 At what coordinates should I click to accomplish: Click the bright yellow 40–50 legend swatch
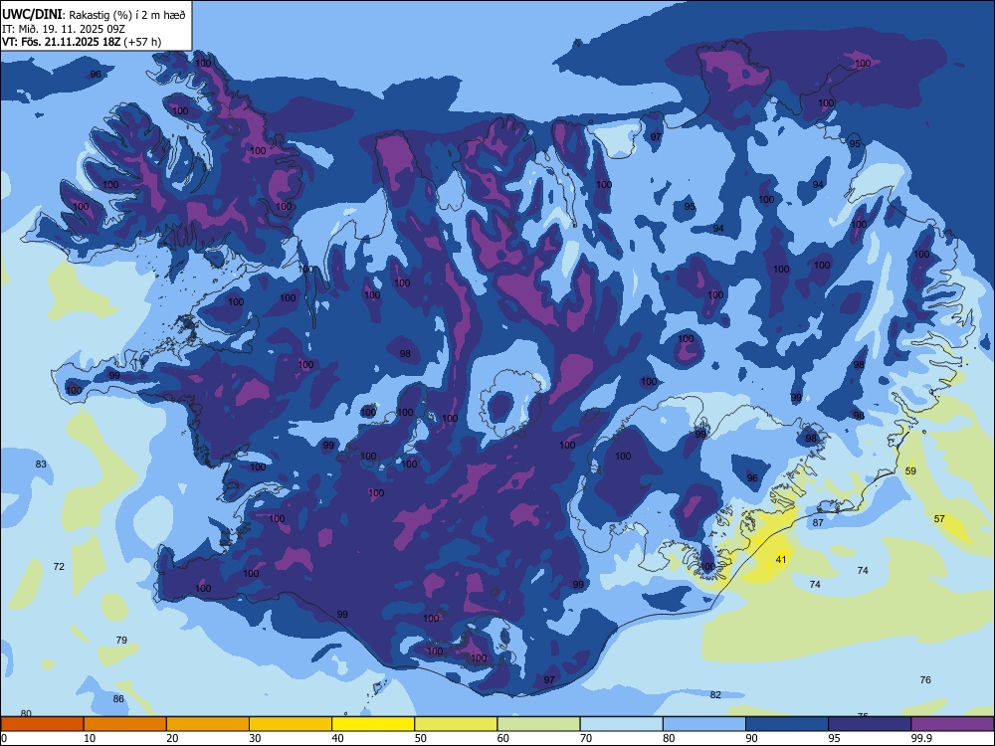373,724
